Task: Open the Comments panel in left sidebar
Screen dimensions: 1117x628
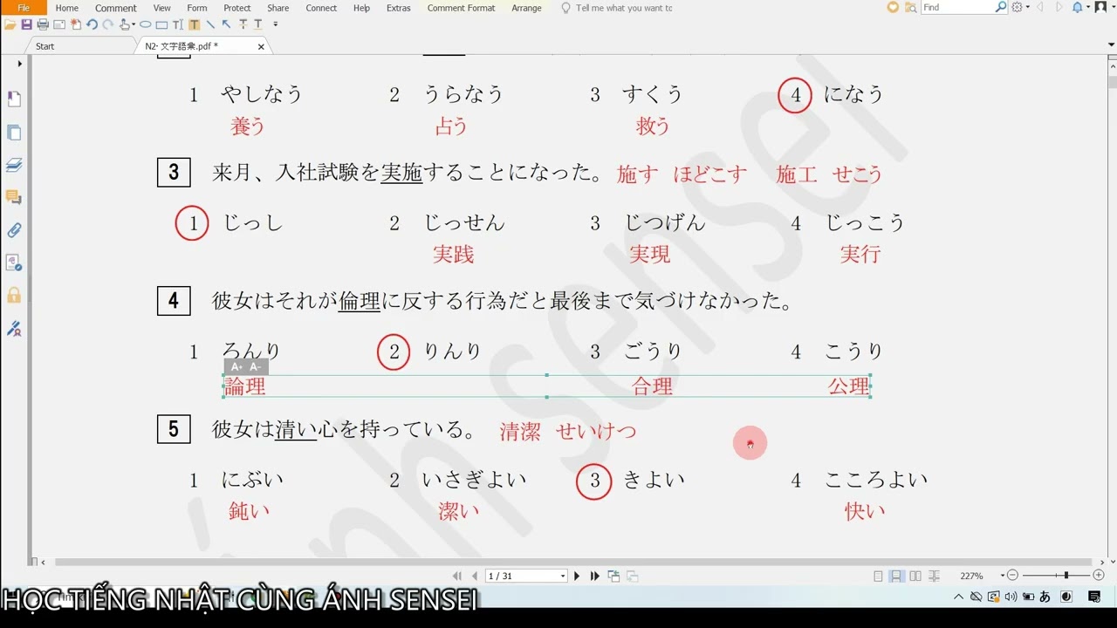Action: point(14,198)
